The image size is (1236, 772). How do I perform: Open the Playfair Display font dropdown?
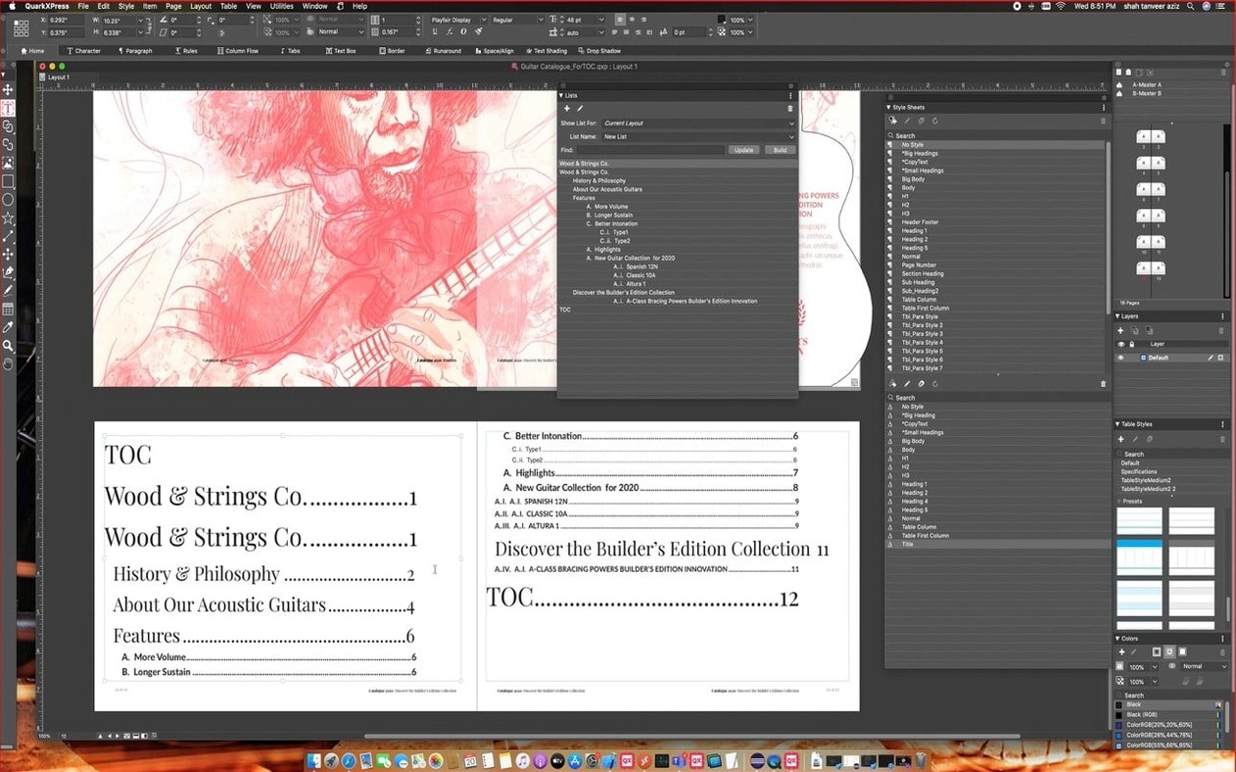(x=457, y=20)
